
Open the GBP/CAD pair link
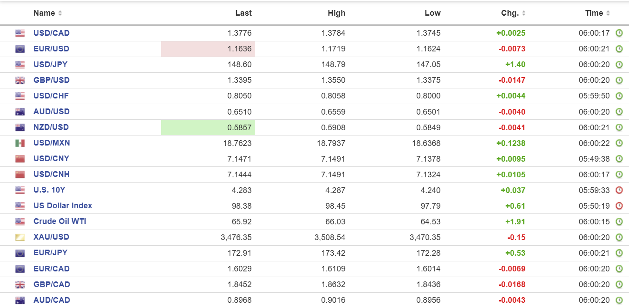[x=51, y=284]
